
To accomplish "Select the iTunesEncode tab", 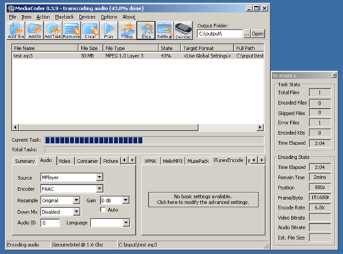I will 228,160.
